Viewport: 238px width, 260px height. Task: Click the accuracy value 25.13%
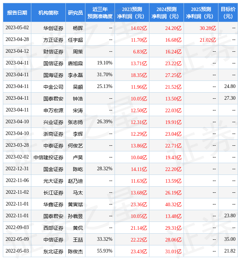pos(105,87)
